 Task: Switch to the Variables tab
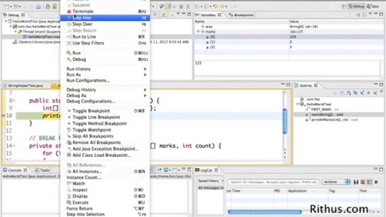[x=208, y=15]
